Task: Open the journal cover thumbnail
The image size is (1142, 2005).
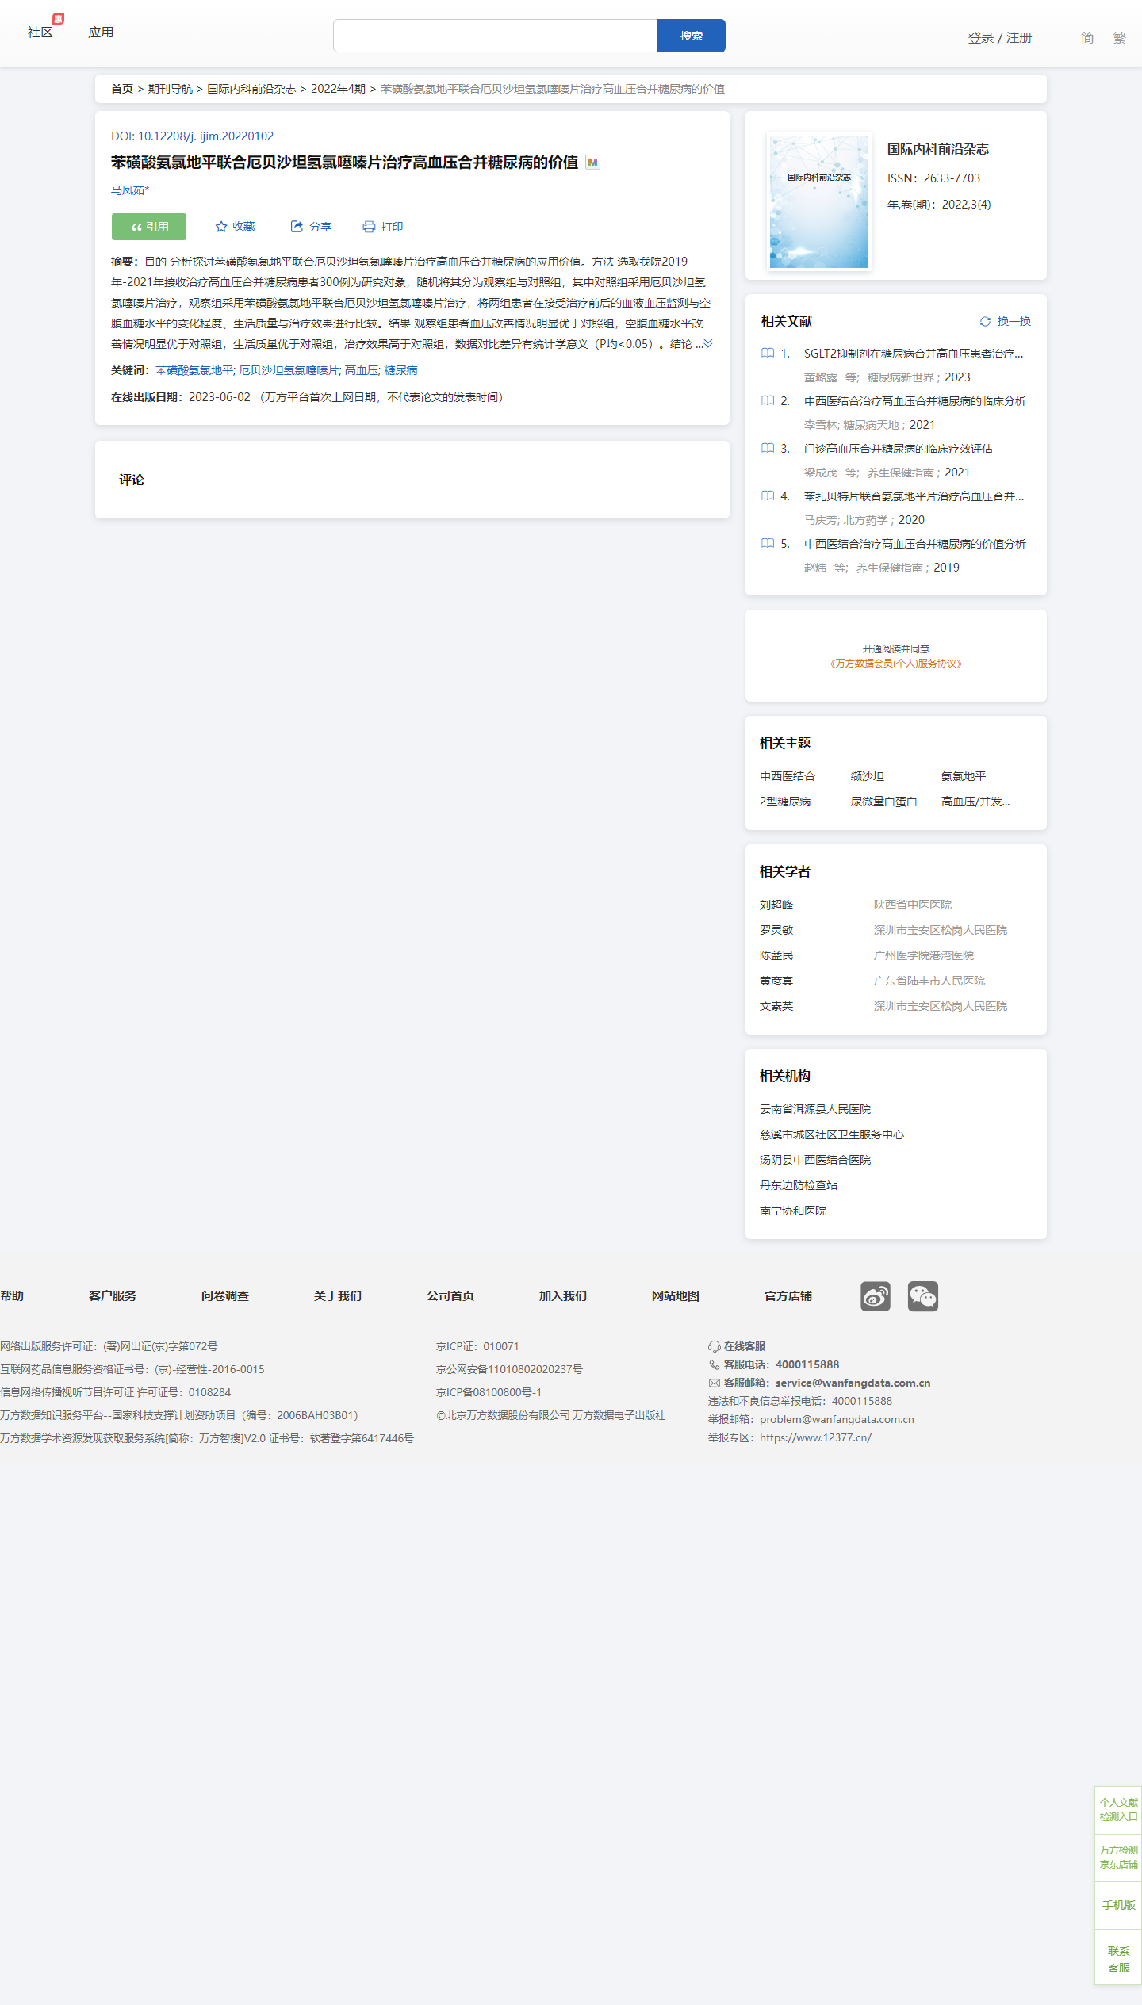Action: [x=819, y=201]
